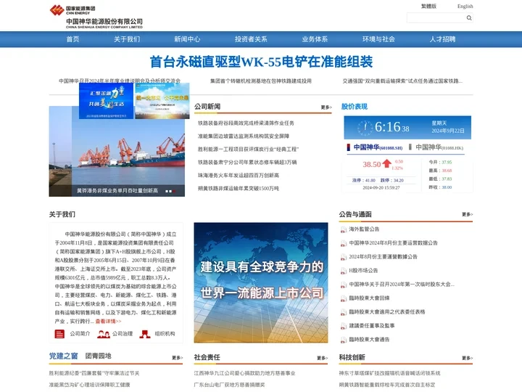Click the red active carousel dot indicator
Image resolution: width=522 pixels, height=392 pixels.
174,191
